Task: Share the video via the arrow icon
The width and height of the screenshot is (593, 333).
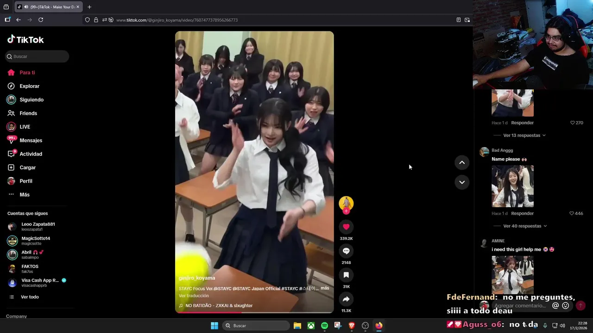Action: [346, 299]
